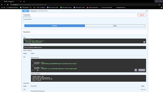Click the GET method badge of /testuser
Screen dimensions: 163x92
click(25, 11)
